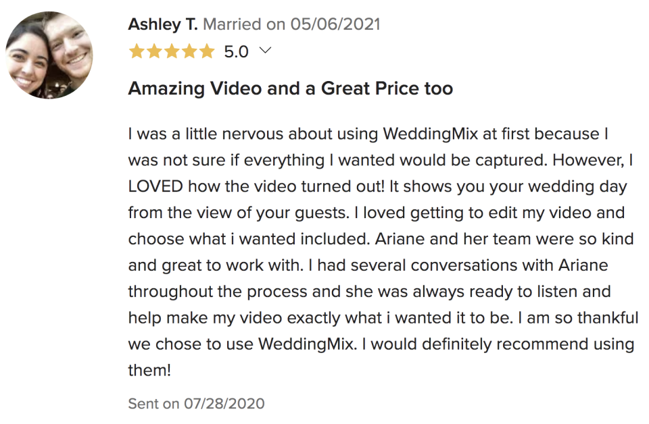The height and width of the screenshot is (424, 649).
Task: Click the final word "them!"
Action: [x=150, y=371]
